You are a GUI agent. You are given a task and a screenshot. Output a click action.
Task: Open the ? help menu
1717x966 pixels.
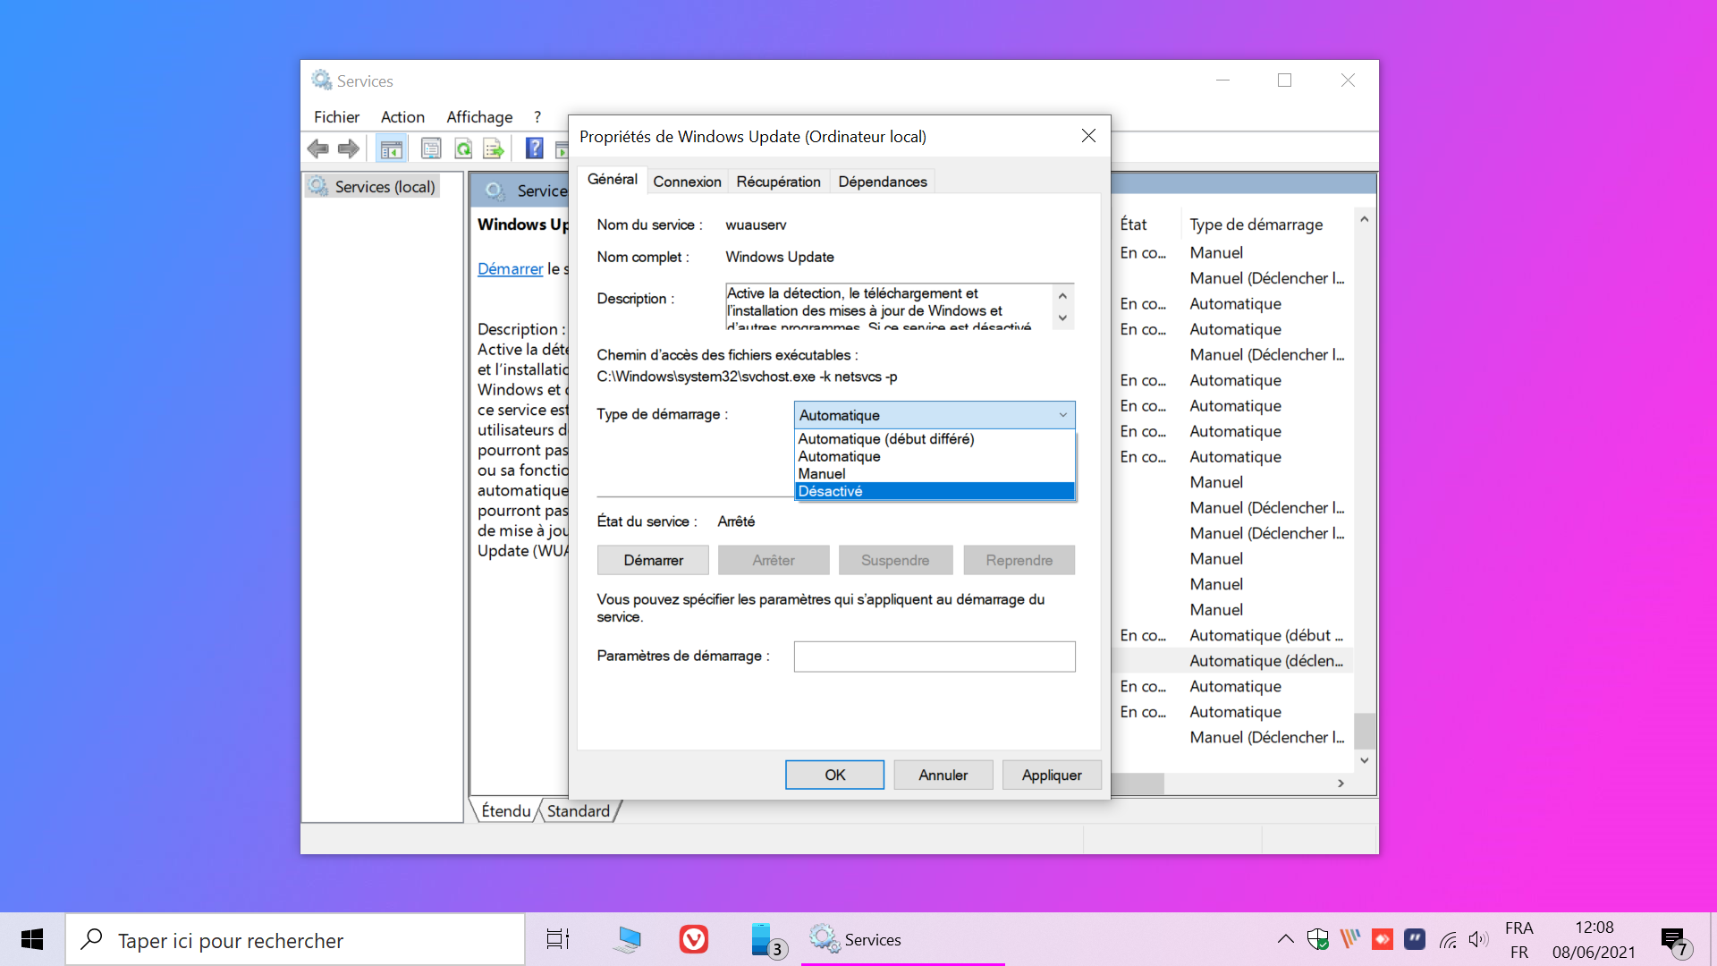pos(537,117)
